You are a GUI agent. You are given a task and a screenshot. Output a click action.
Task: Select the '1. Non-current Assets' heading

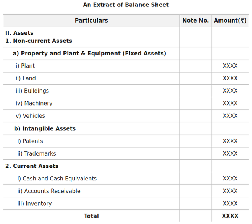pos(39,41)
